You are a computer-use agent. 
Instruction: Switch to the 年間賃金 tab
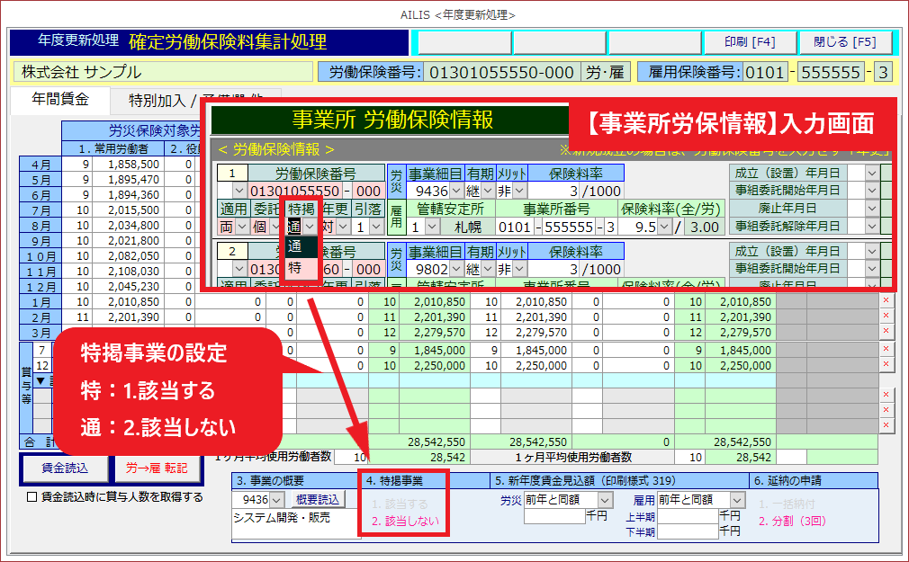[59, 100]
